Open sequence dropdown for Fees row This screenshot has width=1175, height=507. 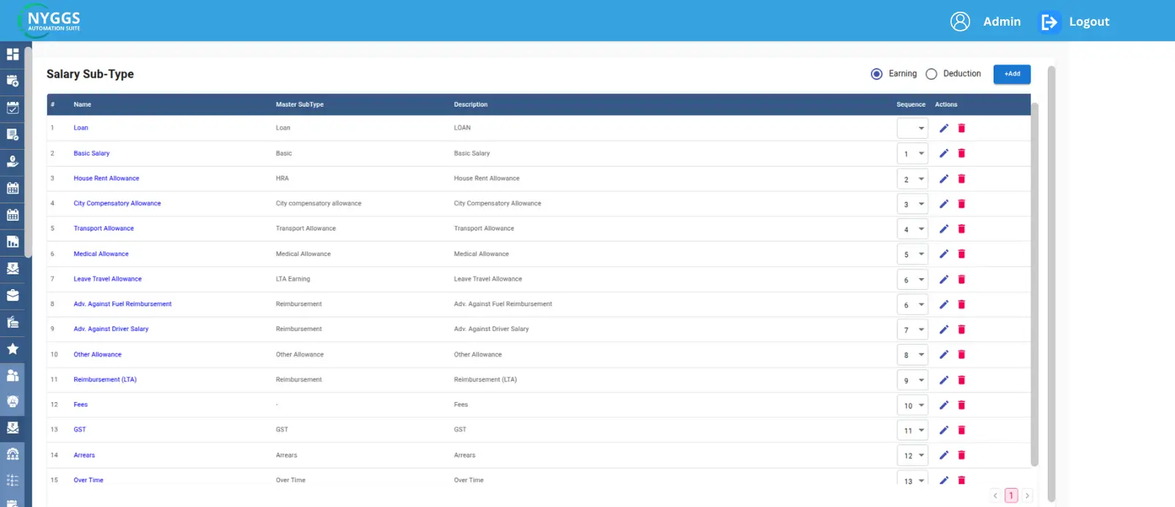coord(913,405)
